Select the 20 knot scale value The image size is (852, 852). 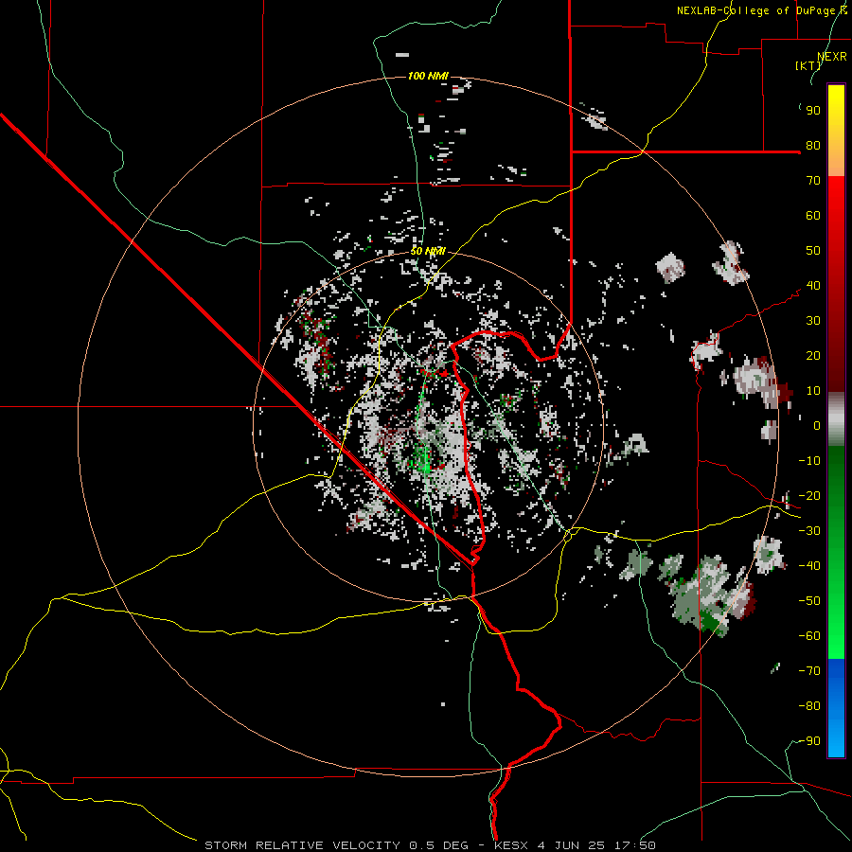[x=813, y=355]
